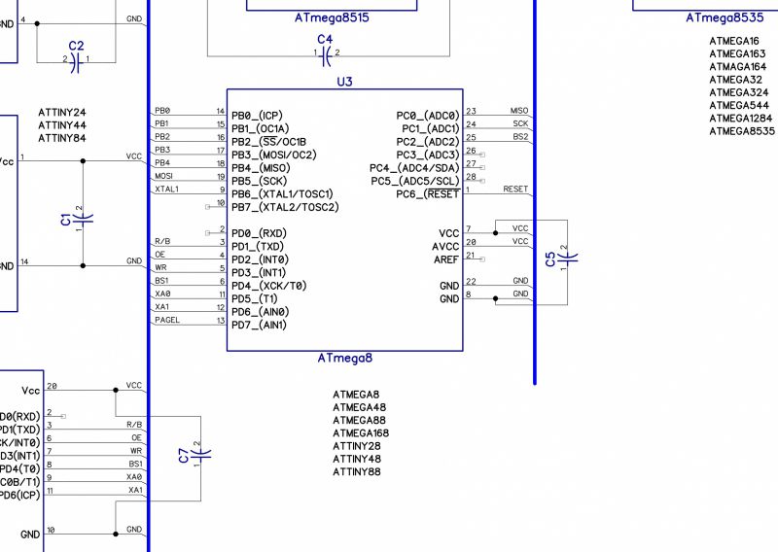Select capacitor C5 symbol right of U3

click(569, 257)
